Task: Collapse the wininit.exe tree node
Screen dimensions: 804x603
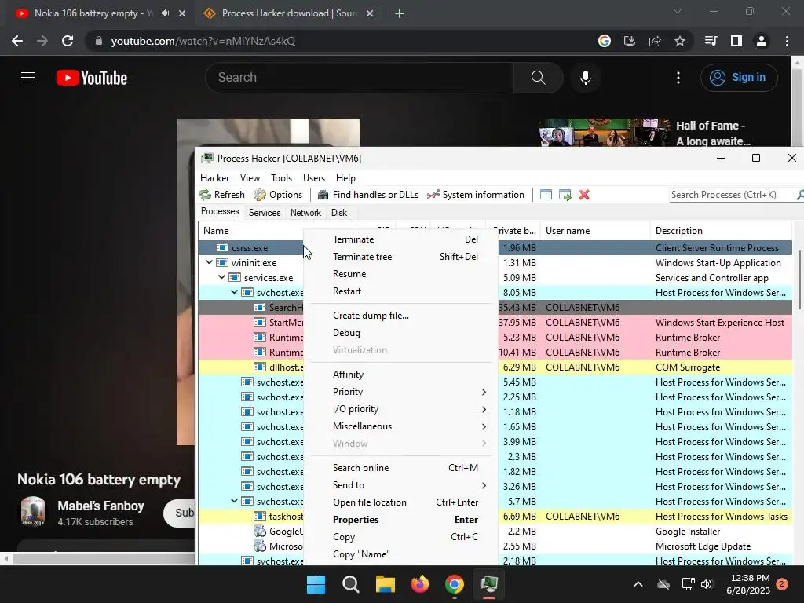Action: point(209,262)
